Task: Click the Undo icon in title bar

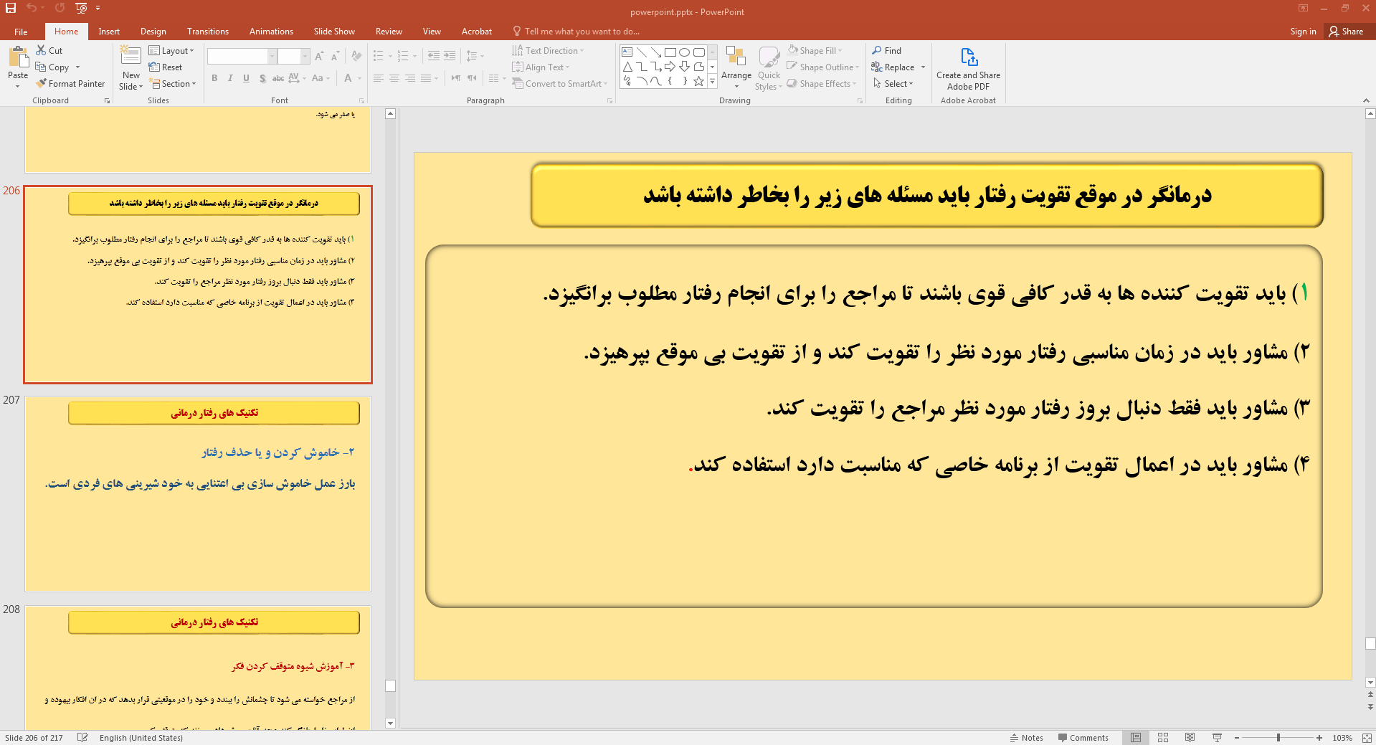Action: [32, 8]
